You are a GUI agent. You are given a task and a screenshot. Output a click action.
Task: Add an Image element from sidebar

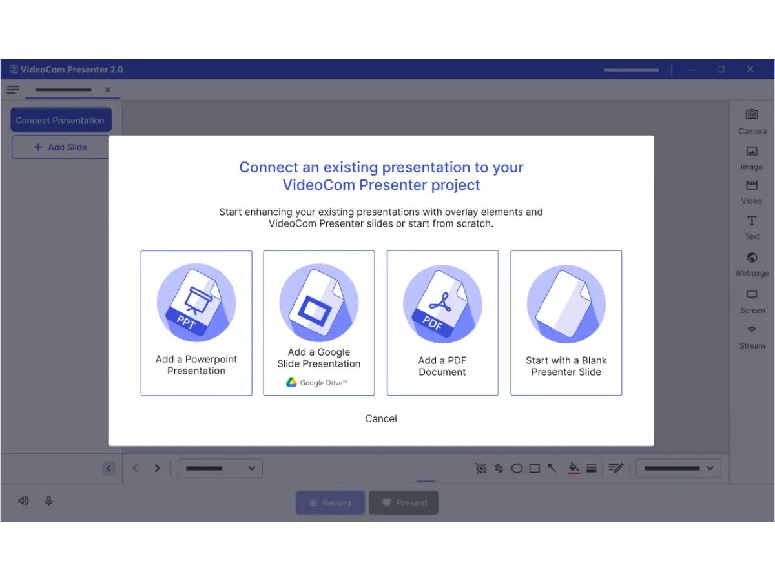tap(752, 158)
